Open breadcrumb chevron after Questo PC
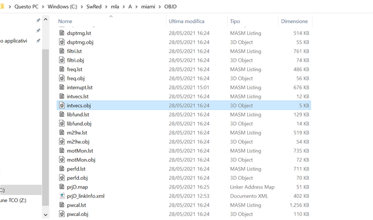Viewport: 373px width, 220px height. [43, 6]
